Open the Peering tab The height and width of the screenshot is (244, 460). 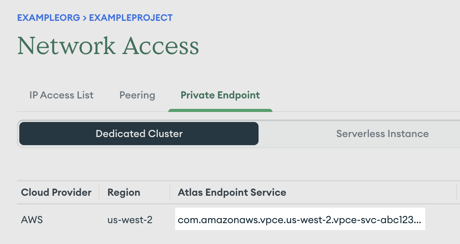click(x=137, y=95)
